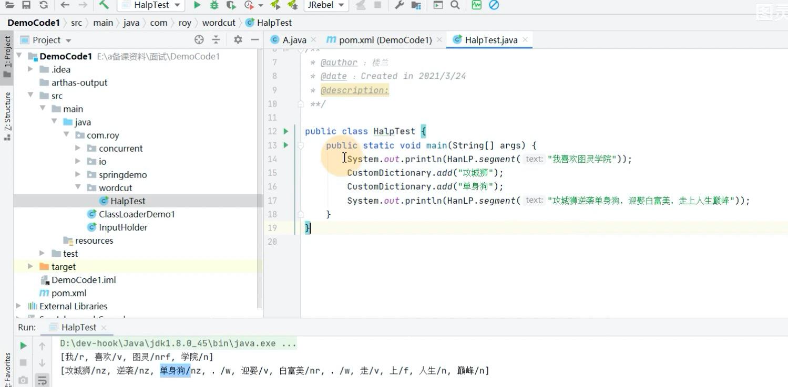The image size is (788, 387).
Task: Open the Structure side tool tab
Action: [7, 116]
